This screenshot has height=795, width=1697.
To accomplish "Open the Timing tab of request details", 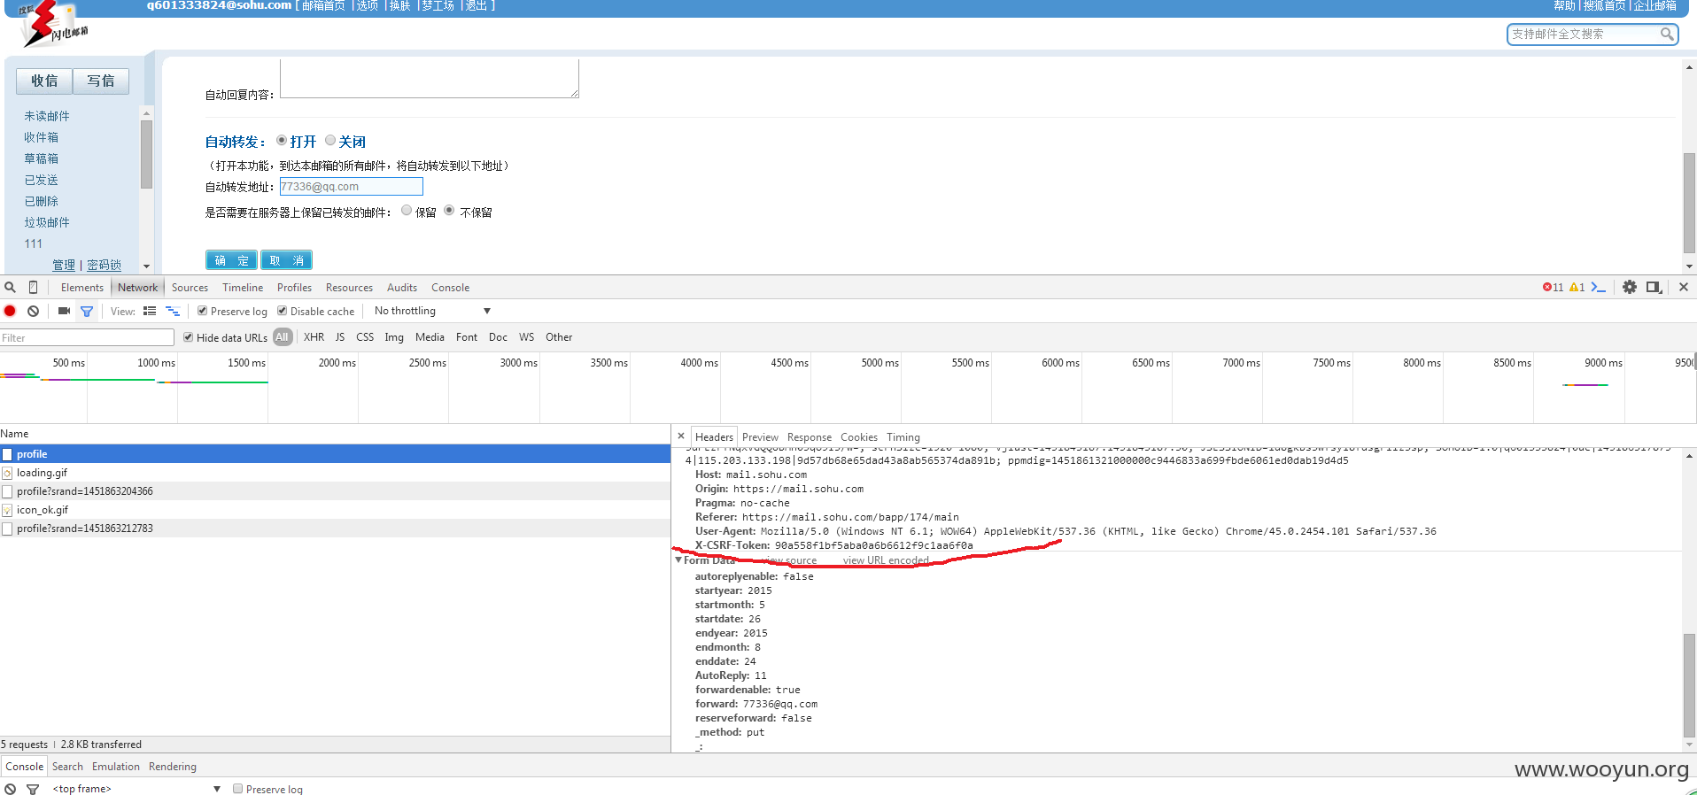I will point(903,437).
